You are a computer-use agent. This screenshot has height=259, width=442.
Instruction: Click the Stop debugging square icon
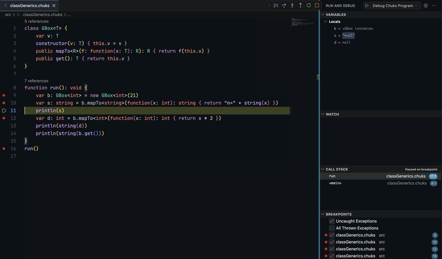coord(317,6)
